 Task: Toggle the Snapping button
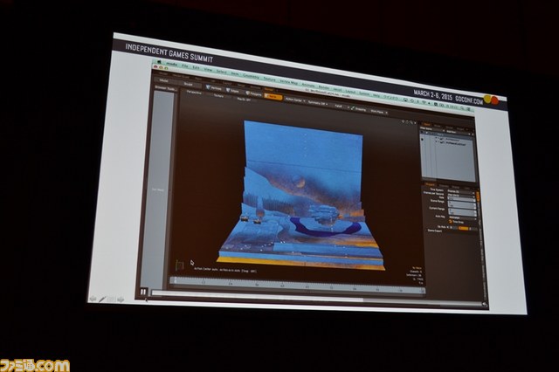[359, 109]
